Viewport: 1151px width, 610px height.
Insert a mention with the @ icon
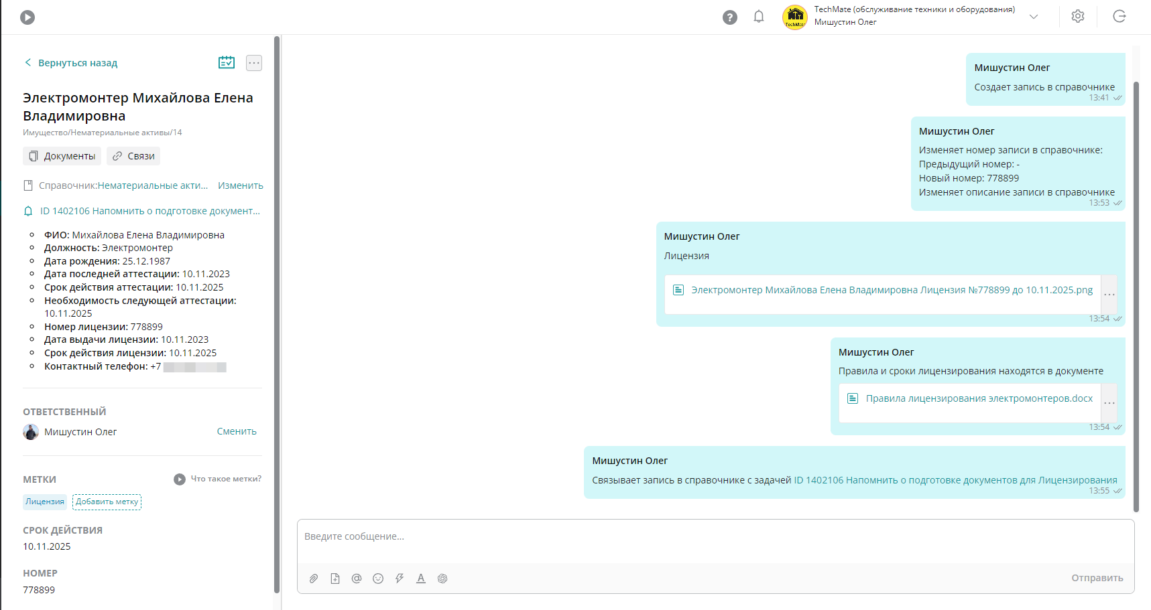[357, 579]
